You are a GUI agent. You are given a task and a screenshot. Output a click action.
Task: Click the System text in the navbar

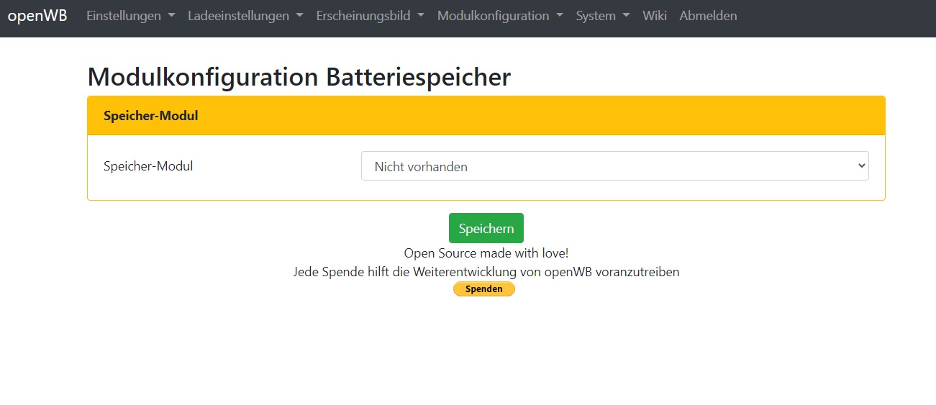[596, 16]
